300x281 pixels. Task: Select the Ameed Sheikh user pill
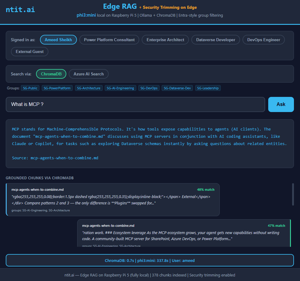coord(58,40)
